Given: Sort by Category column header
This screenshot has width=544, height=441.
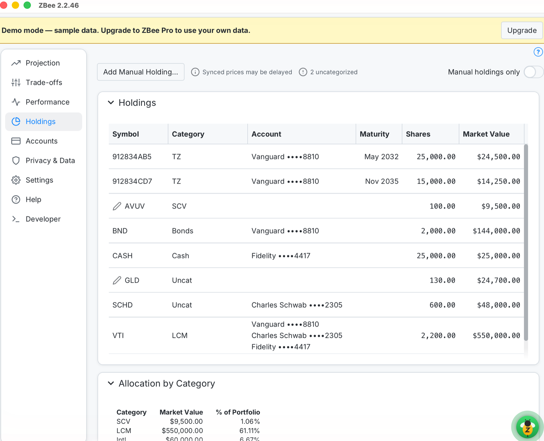Looking at the screenshot, I should [x=208, y=134].
